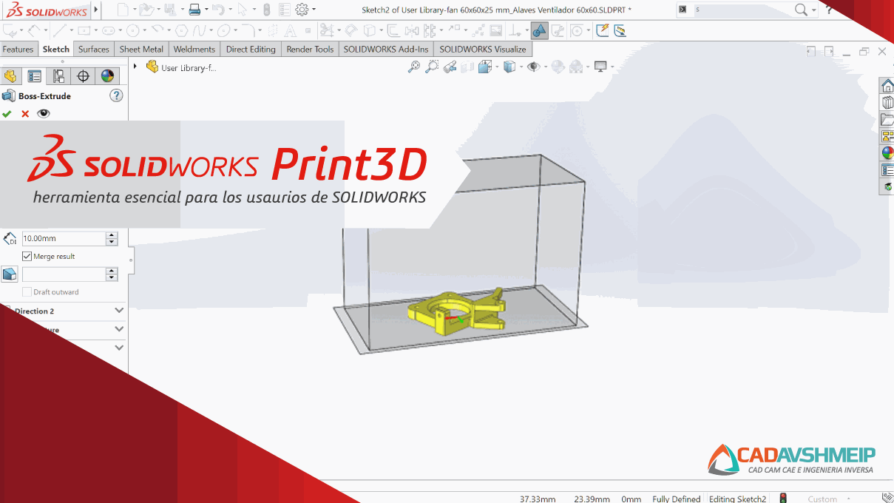Screen dimensions: 894x503
Task: Click the reverse direction depth icon
Action: point(10,238)
